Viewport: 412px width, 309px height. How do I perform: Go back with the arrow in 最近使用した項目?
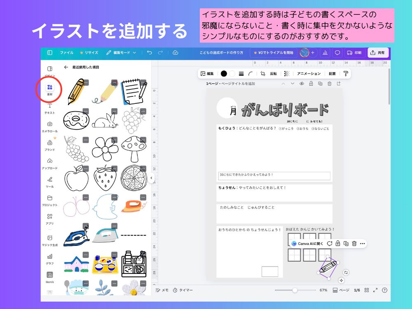point(66,66)
